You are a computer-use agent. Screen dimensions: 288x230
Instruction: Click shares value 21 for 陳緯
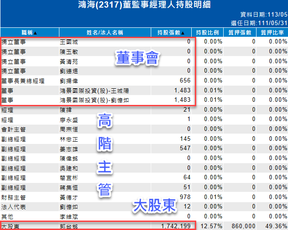click(x=187, y=109)
